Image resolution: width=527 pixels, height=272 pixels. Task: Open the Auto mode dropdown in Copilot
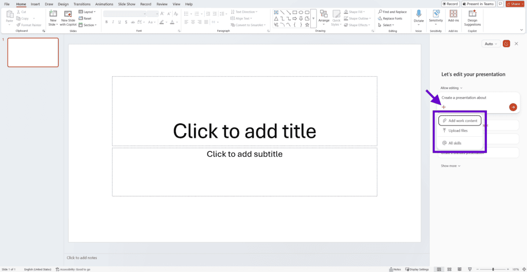coord(490,44)
